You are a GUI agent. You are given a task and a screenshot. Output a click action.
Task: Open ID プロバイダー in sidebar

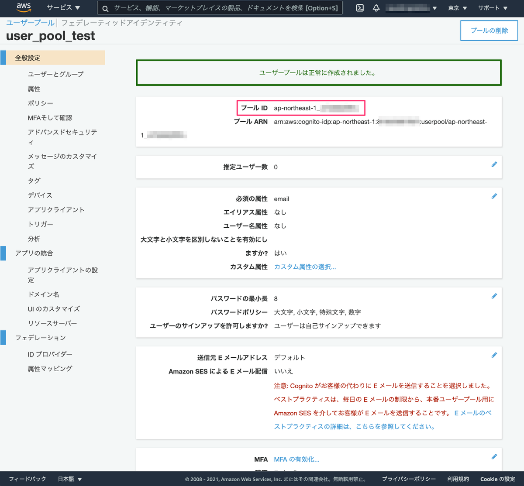pos(50,354)
